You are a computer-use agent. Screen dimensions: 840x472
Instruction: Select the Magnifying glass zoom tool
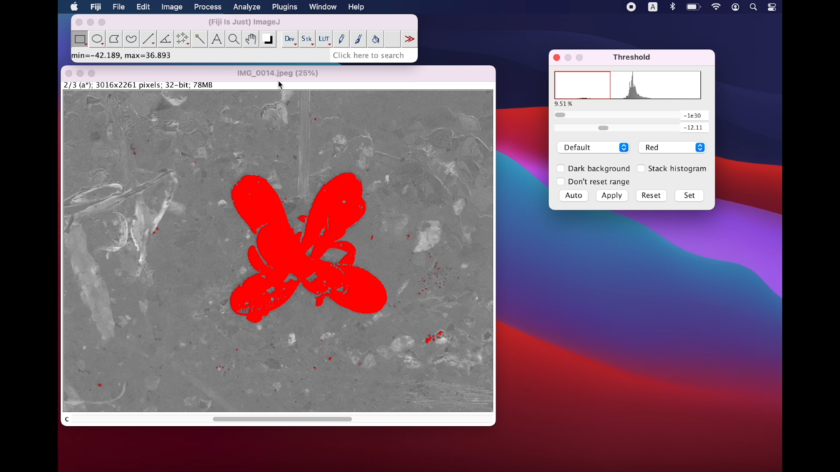click(234, 39)
